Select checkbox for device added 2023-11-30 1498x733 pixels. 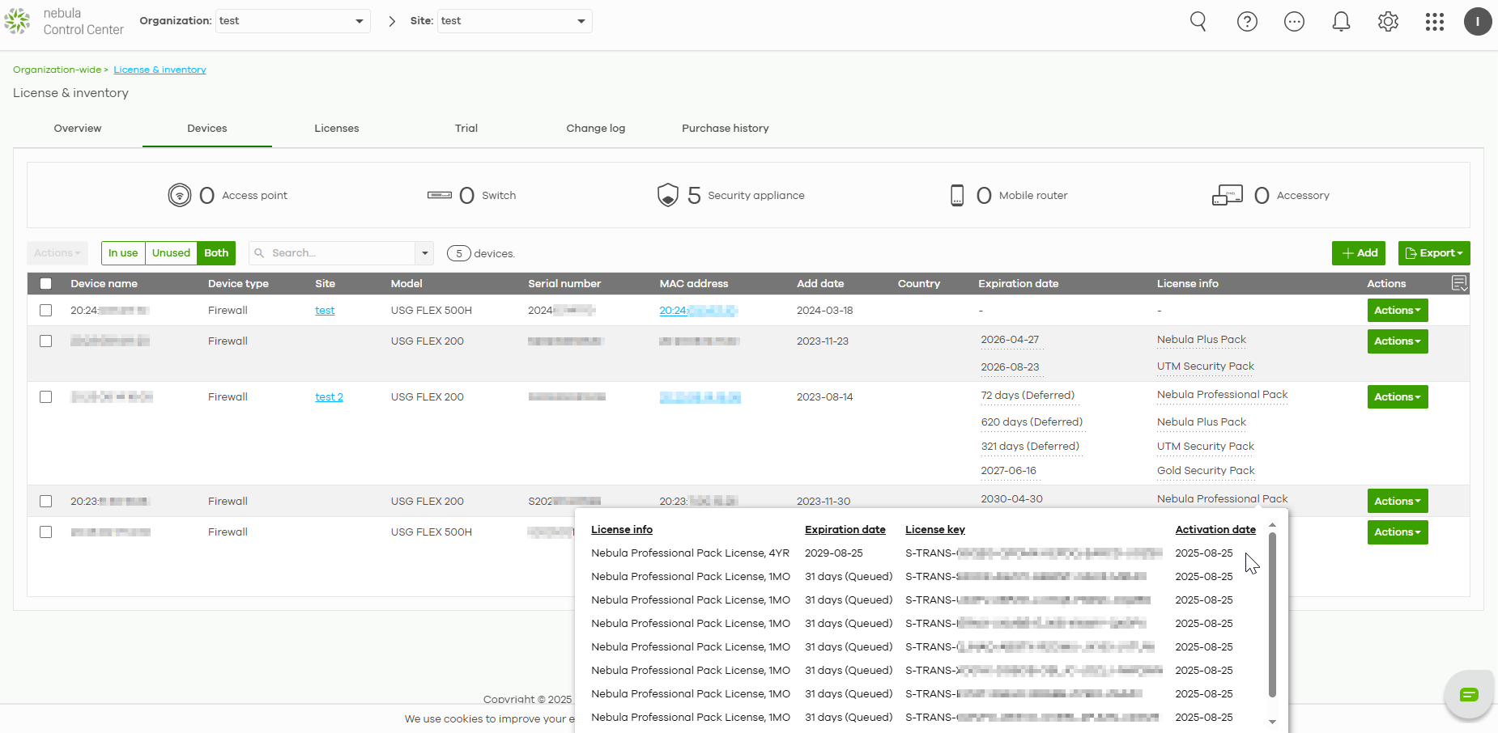(46, 502)
